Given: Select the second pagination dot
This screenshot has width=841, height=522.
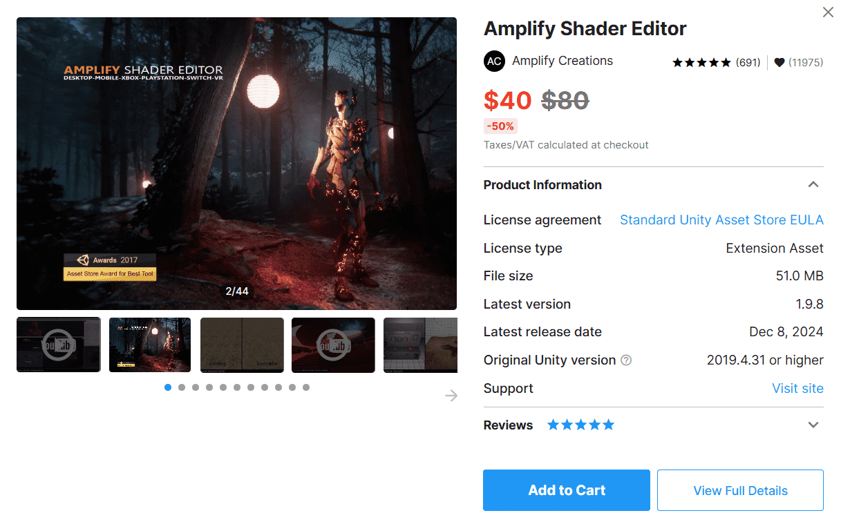Looking at the screenshot, I should pyautogui.click(x=182, y=387).
